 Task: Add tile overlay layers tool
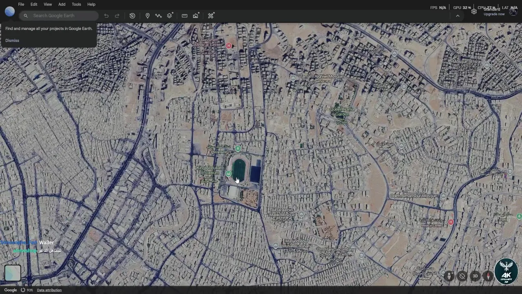click(170, 16)
